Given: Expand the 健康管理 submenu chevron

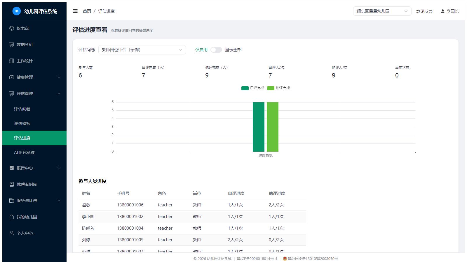Looking at the screenshot, I should (x=59, y=77).
